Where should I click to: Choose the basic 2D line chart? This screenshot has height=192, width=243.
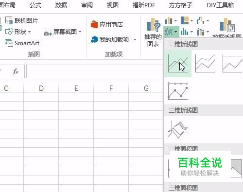(x=178, y=64)
